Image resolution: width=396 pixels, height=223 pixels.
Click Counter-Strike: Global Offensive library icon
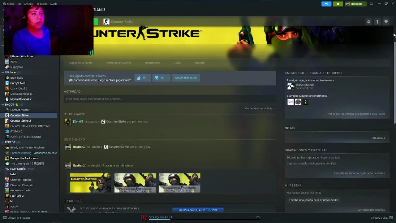[7, 126]
